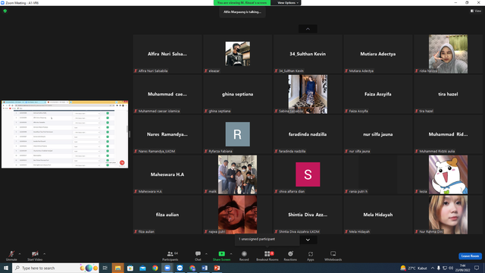Select the filza aulian tile
Viewport: 485px width, 273px height.
tap(167, 215)
